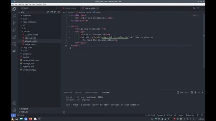
Task: Close the terminal panel
Action: 202,92
